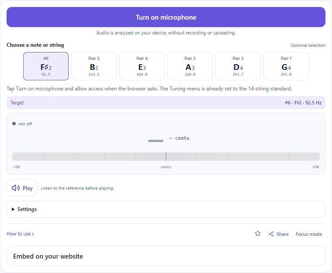
Task: Expand the Settings section
Action: (x=166, y=209)
